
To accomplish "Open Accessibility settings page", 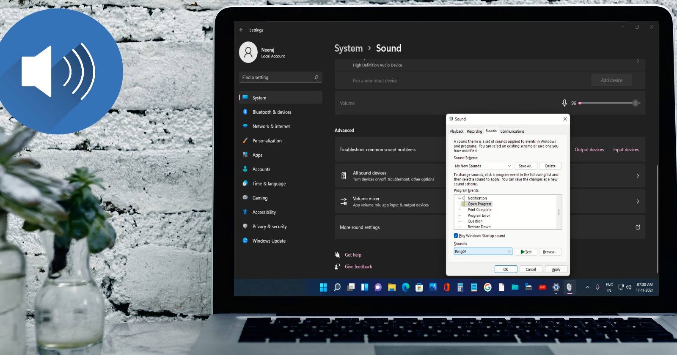I will point(281,212).
